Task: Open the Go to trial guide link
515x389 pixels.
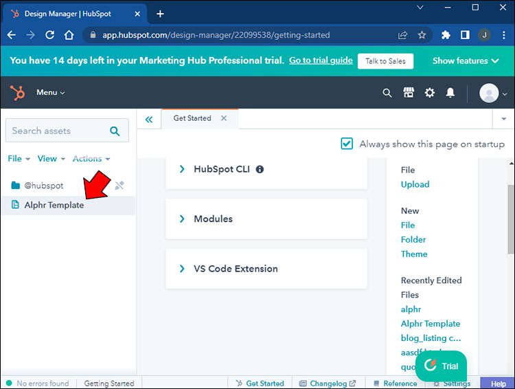Action: point(321,60)
